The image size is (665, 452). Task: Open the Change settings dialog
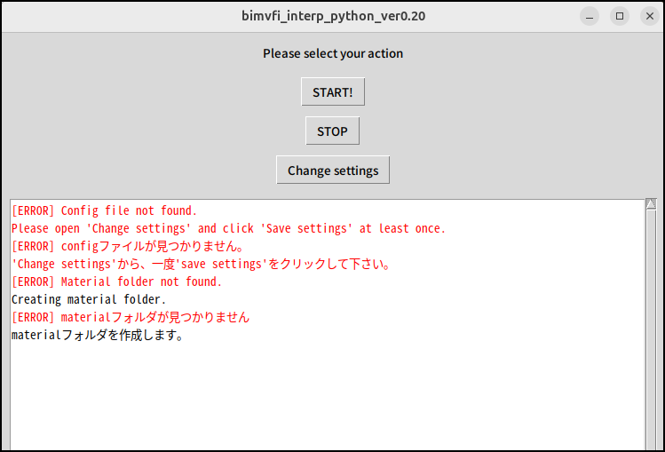tap(333, 170)
